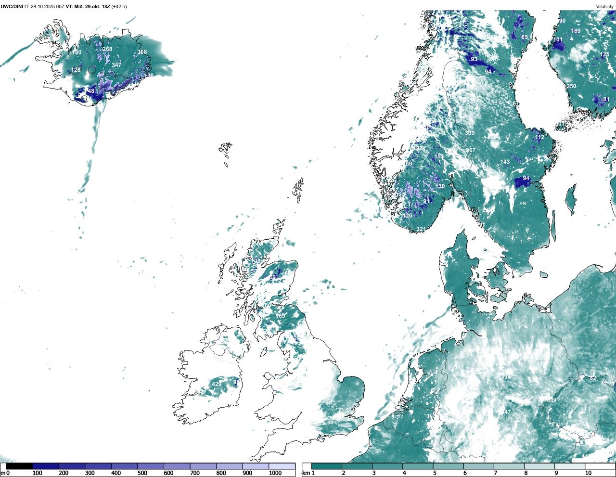Click the '180' value in western Iceland
The image size is (616, 477).
click(77, 52)
